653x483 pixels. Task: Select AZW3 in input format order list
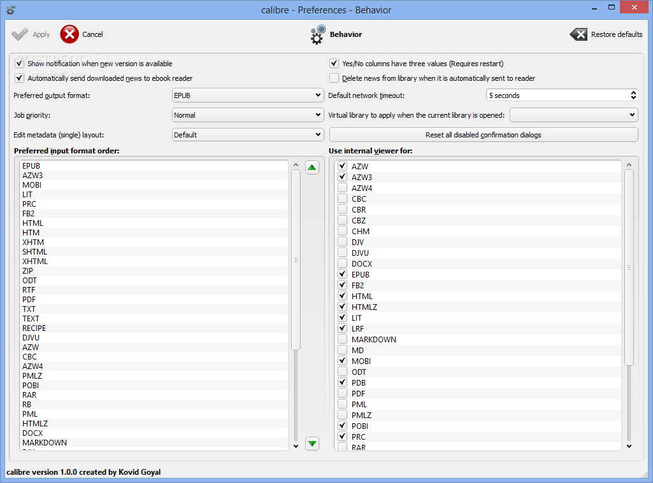pos(154,175)
